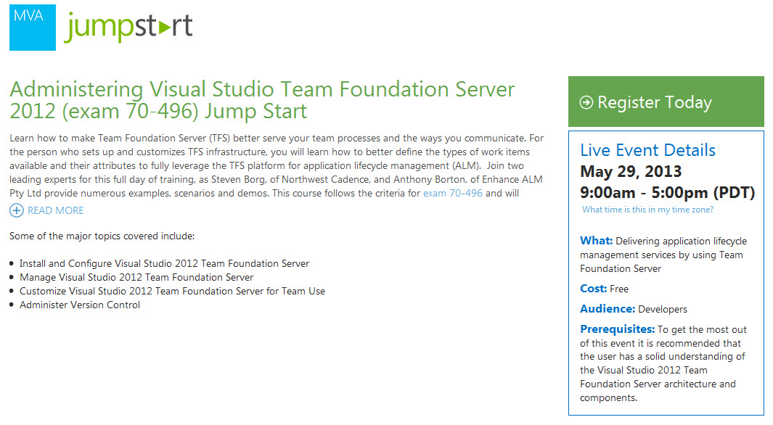Click the circled arrow icon beside Register Today
Viewport: 773px width, 425px height.
(586, 103)
